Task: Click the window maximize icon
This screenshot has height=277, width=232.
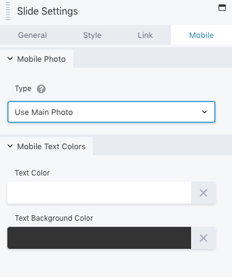Action: (x=222, y=8)
